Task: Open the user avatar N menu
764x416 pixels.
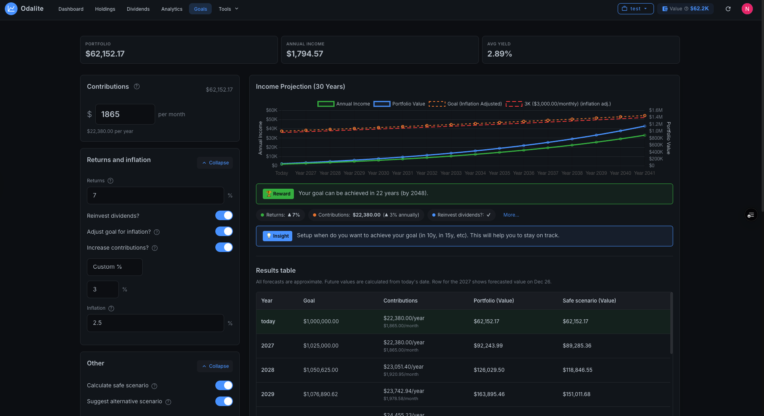Action: point(747,9)
